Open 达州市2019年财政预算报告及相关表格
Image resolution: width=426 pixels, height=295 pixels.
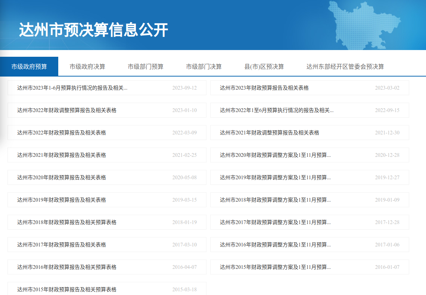(x=61, y=200)
